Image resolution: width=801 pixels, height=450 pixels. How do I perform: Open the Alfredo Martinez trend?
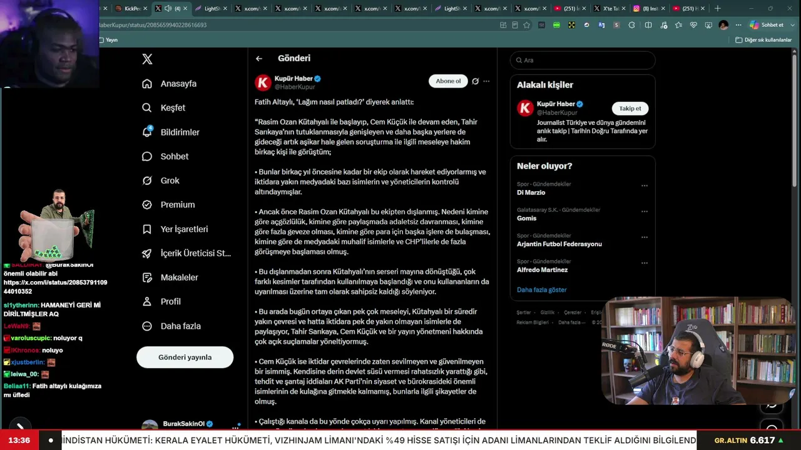(x=543, y=270)
